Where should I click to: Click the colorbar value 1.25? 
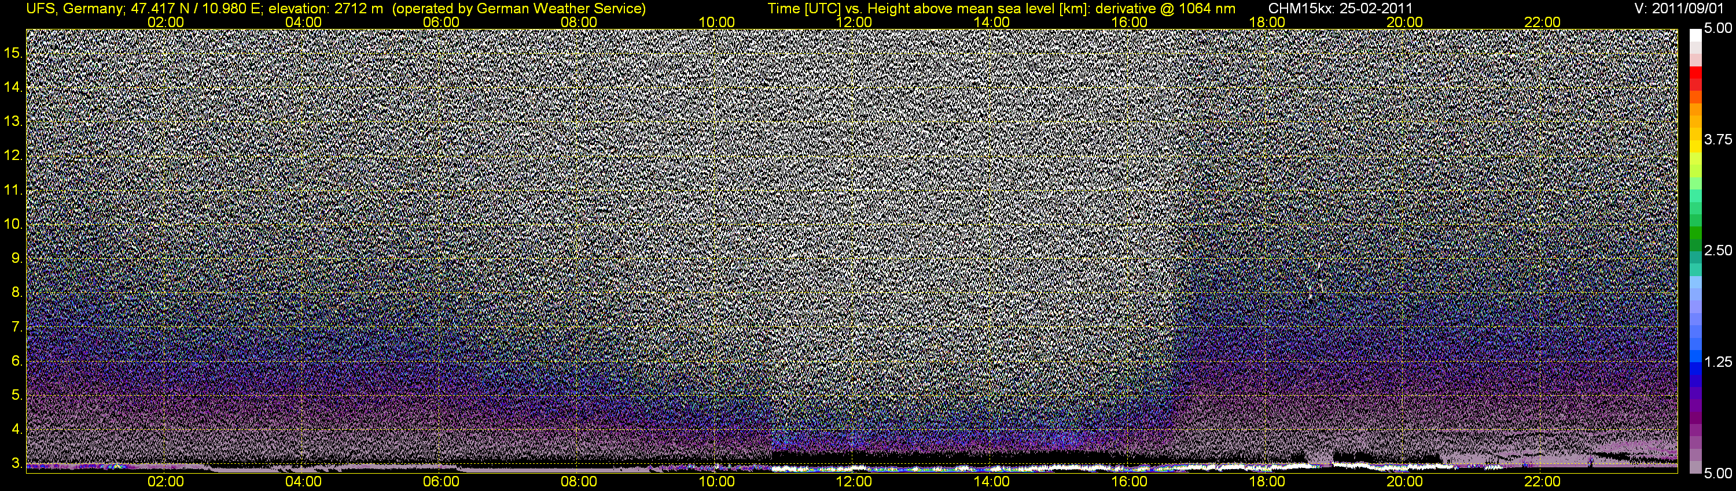(1718, 362)
